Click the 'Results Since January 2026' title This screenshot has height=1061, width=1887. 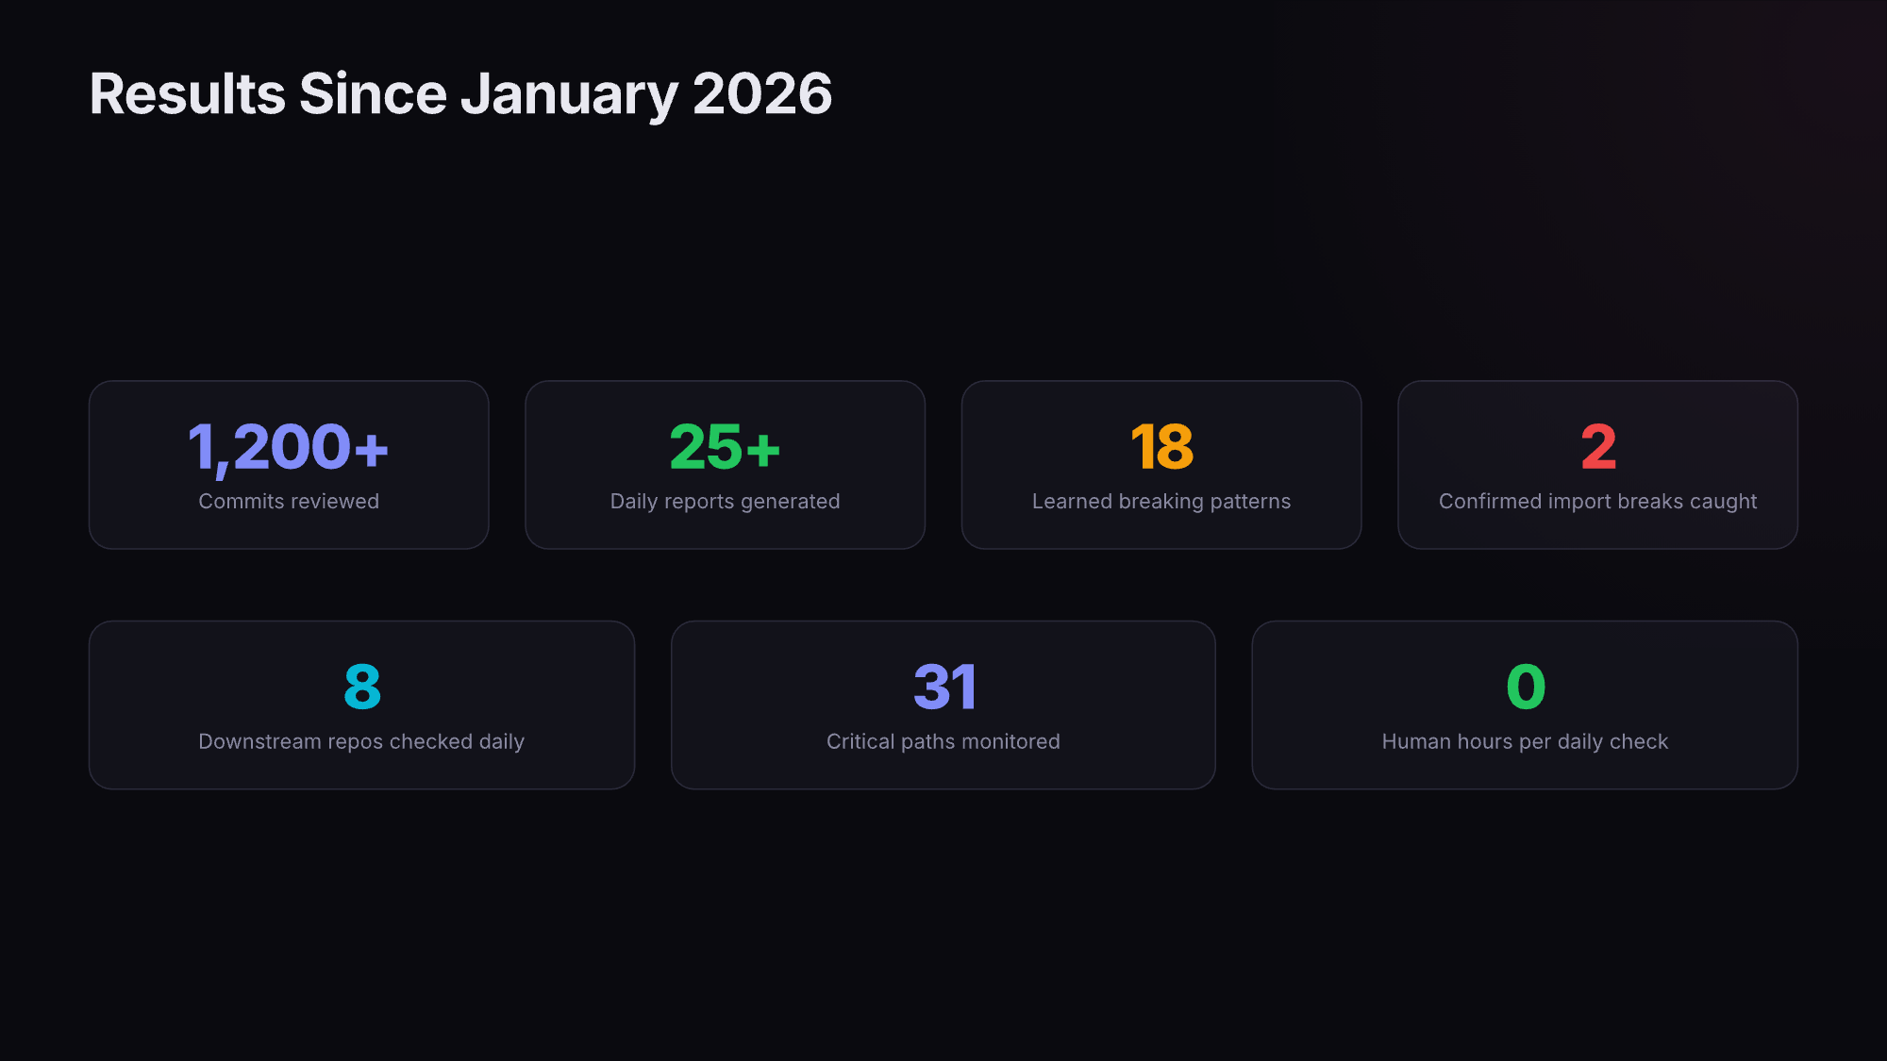460,94
